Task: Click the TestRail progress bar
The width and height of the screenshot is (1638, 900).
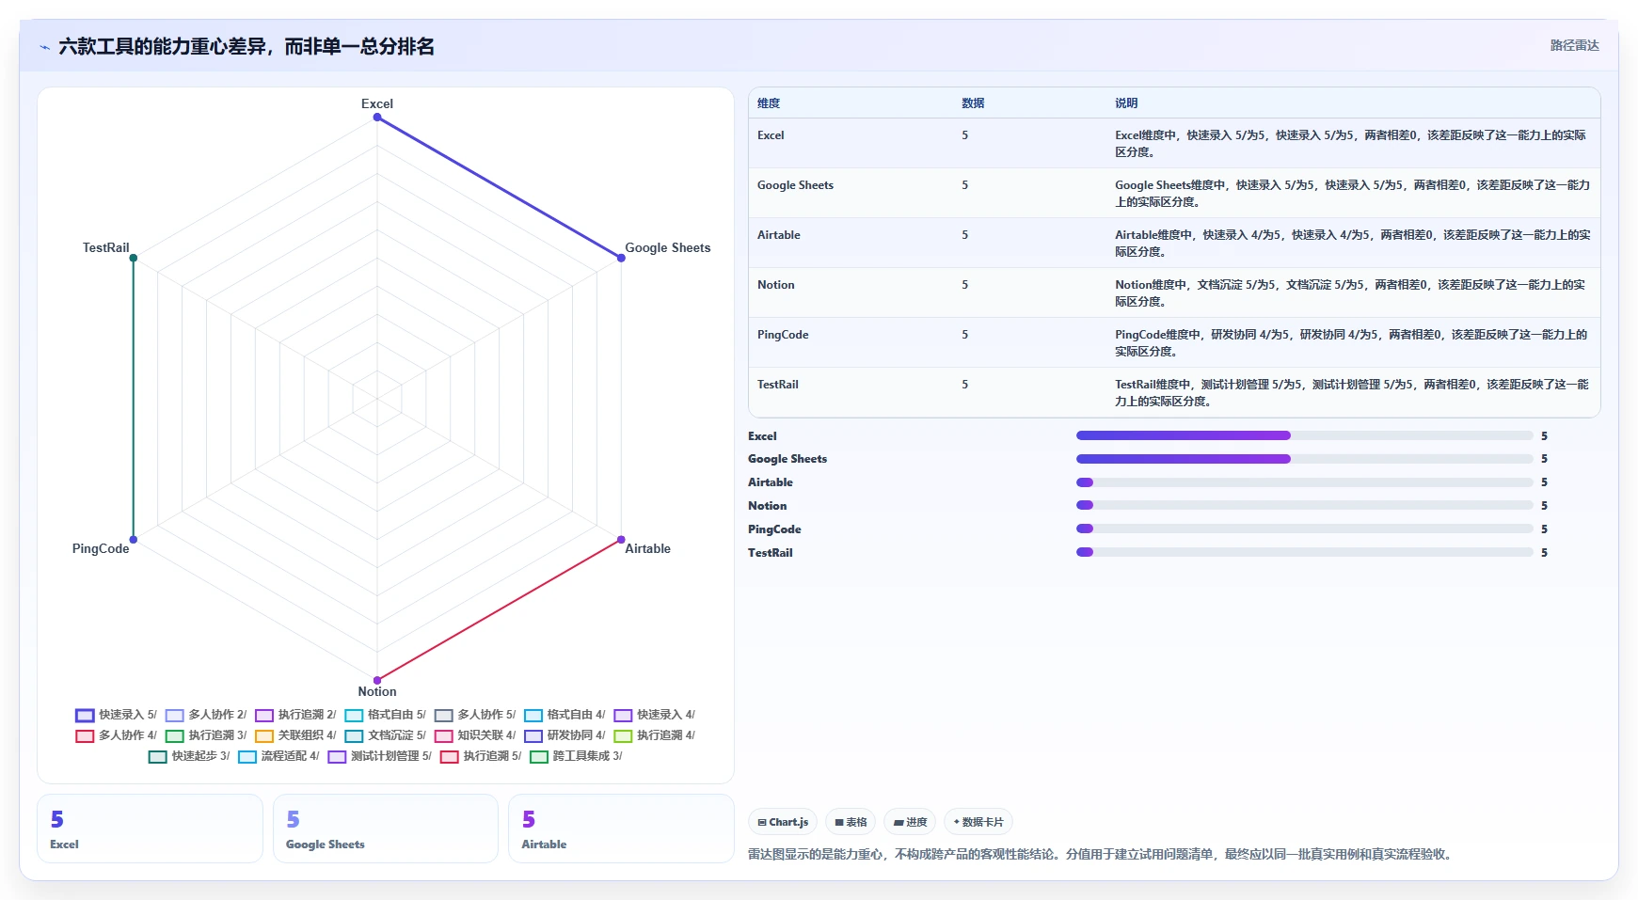Action: [x=1305, y=552]
